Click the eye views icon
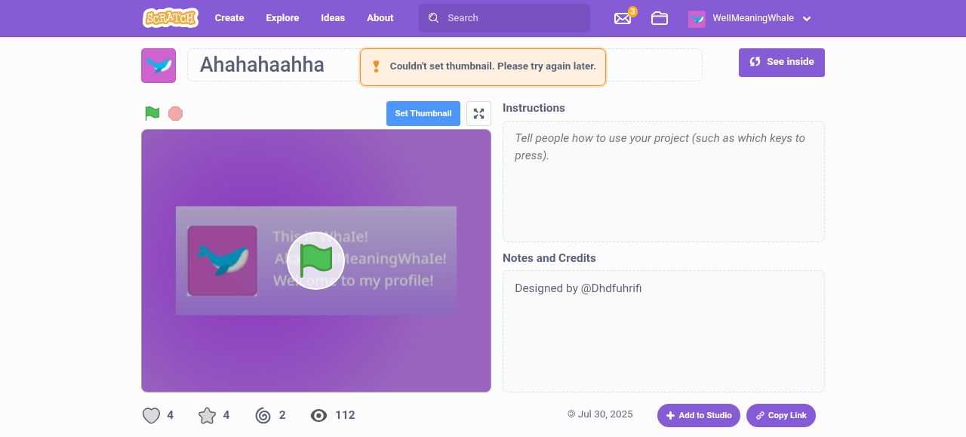 pyautogui.click(x=318, y=415)
